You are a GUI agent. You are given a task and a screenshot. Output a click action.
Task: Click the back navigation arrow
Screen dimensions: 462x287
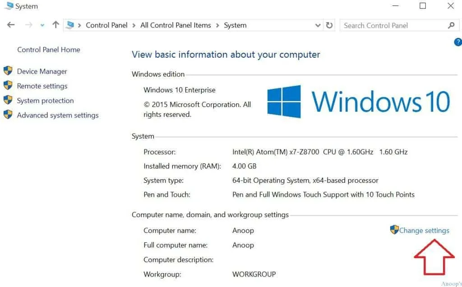pos(10,25)
